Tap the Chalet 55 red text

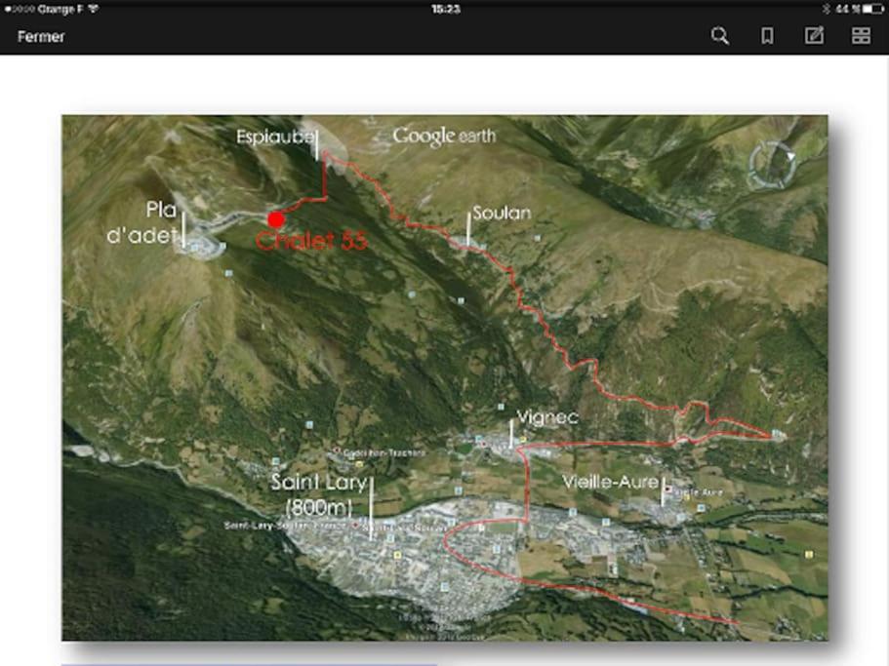pos(311,241)
